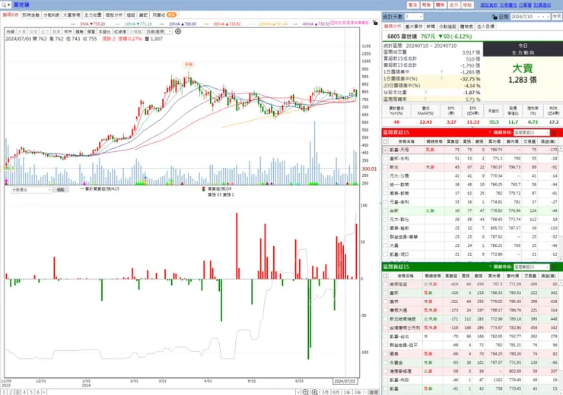Click the button beside 分點進出 dropdown
563x395 pixels.
click(61, 190)
